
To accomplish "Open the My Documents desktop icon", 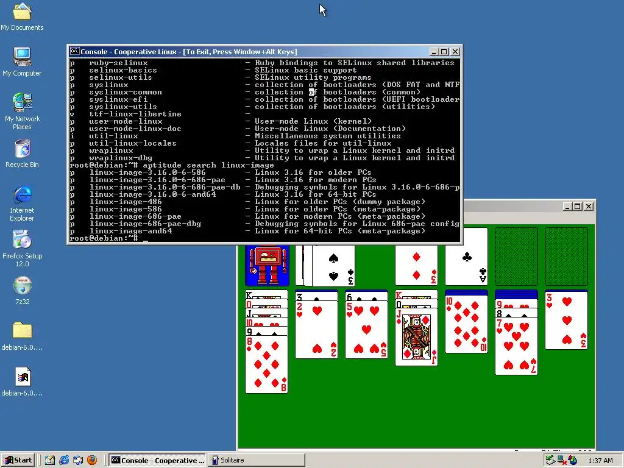I will (22, 16).
